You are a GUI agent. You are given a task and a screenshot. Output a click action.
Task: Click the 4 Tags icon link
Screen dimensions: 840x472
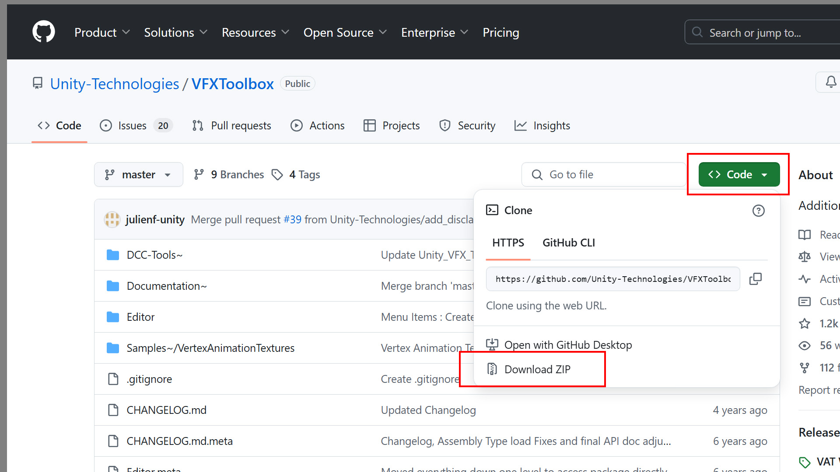[277, 175]
